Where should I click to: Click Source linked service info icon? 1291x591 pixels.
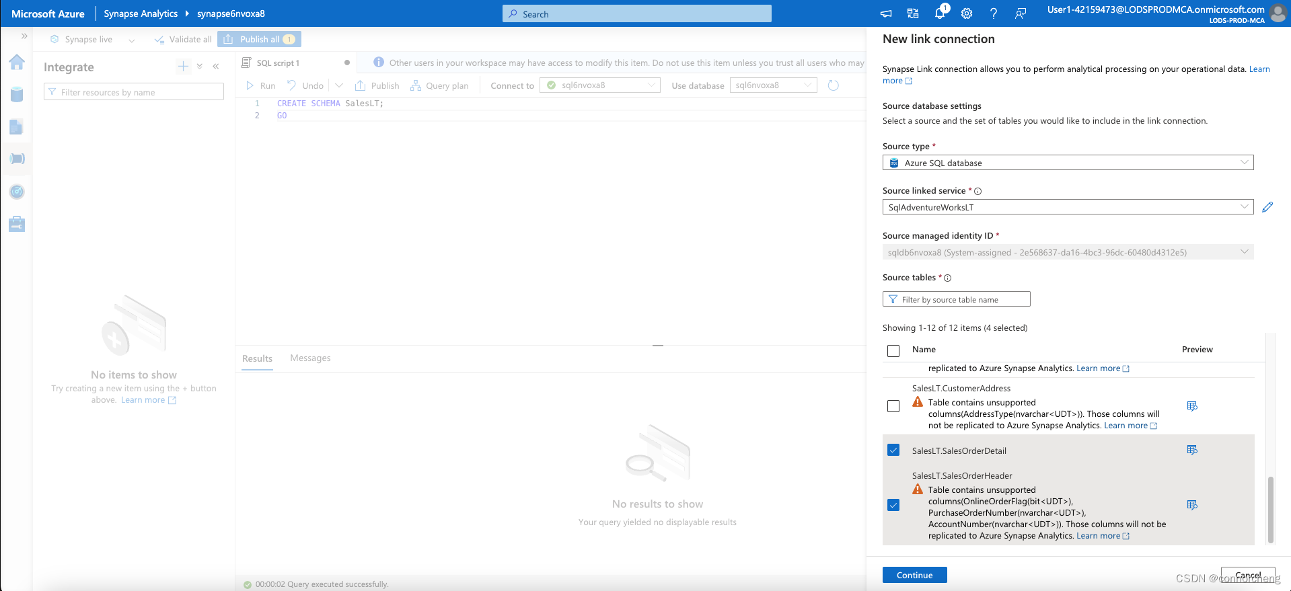pos(978,192)
